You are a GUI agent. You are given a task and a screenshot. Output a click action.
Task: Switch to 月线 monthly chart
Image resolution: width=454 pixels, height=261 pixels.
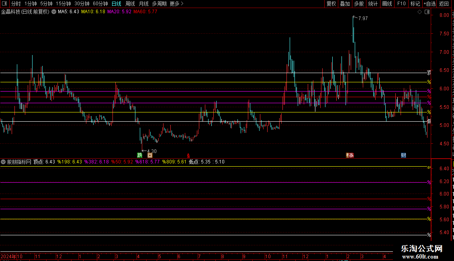click(143, 4)
